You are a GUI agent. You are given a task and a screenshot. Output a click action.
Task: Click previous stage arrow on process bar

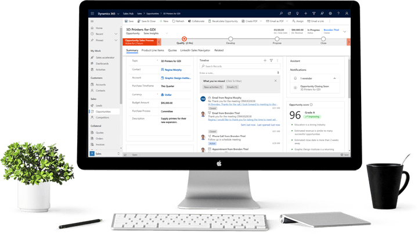pos(159,42)
